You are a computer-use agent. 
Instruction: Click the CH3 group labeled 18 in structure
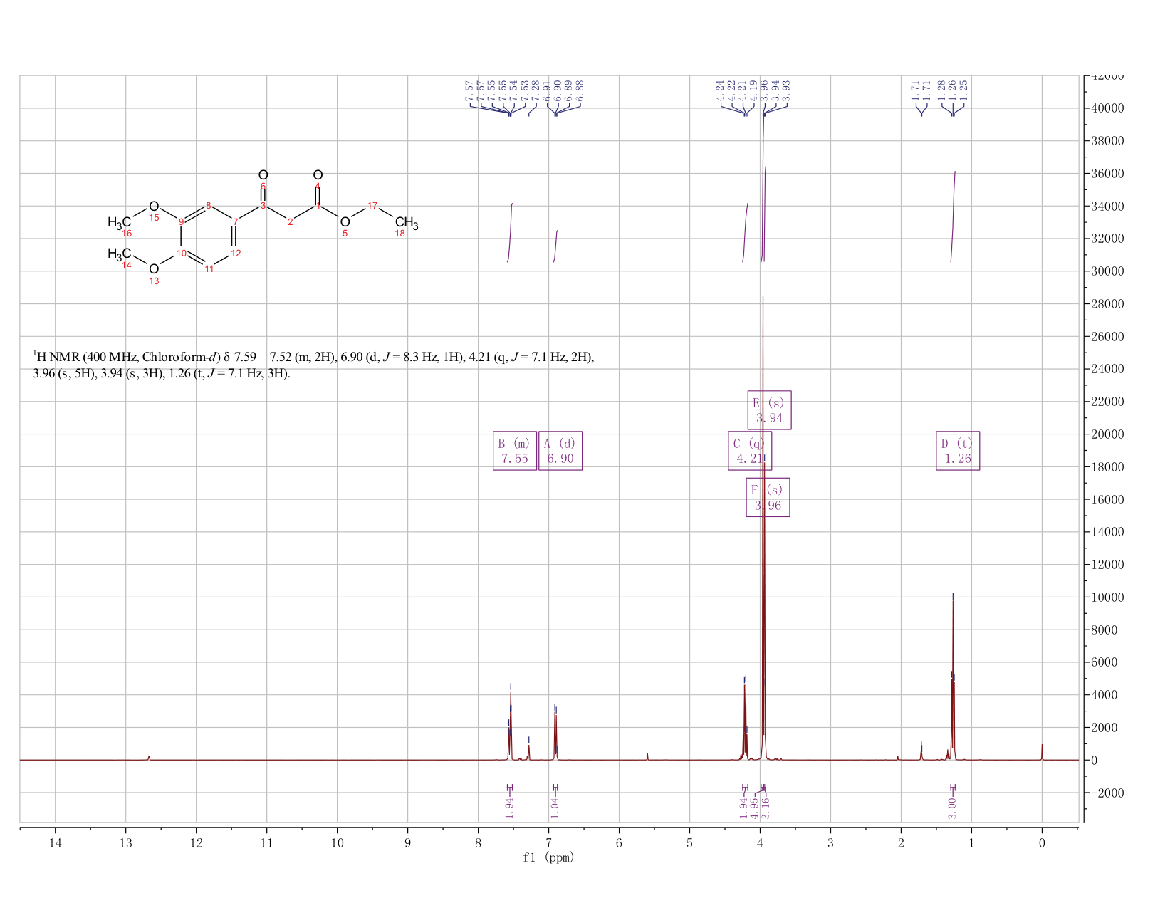pos(406,224)
